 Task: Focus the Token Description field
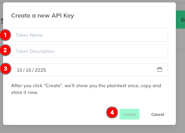[x=89, y=51]
